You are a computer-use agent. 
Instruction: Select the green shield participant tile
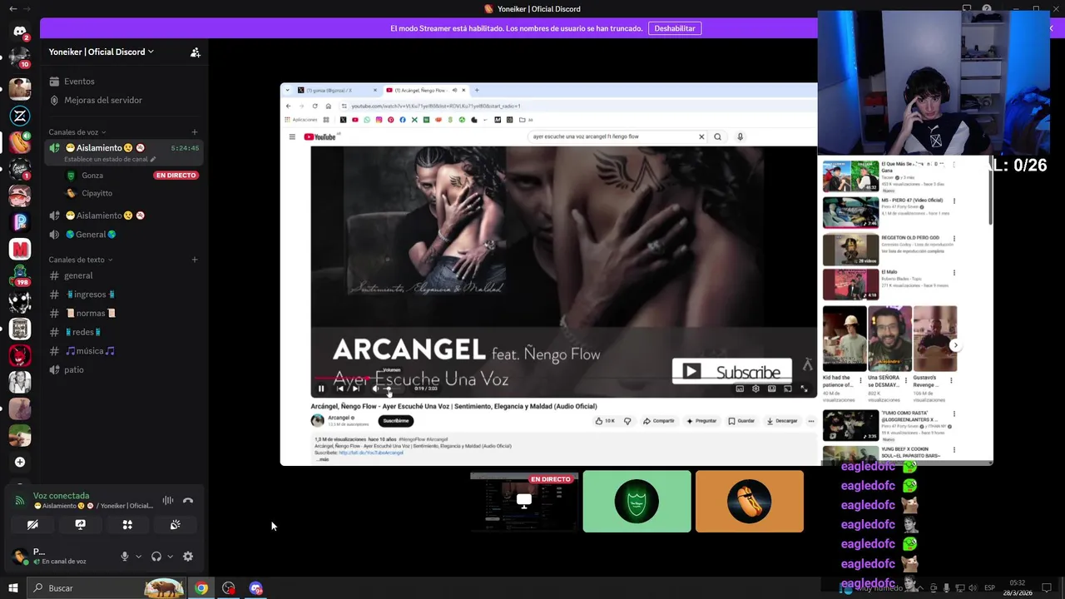637,502
